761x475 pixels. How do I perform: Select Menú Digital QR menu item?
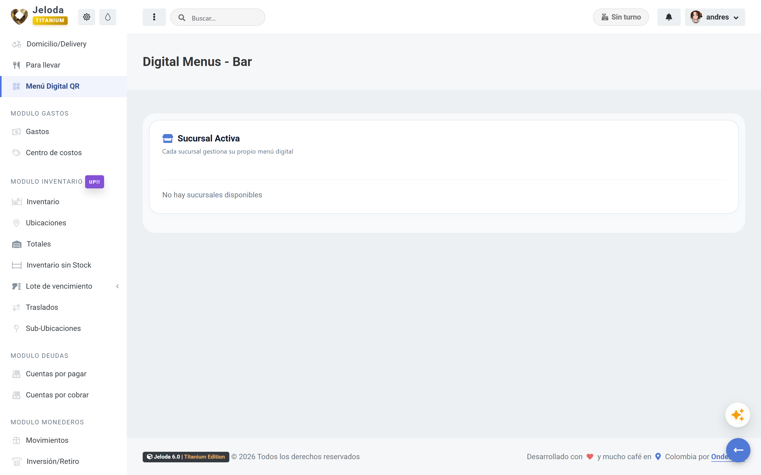63,86
